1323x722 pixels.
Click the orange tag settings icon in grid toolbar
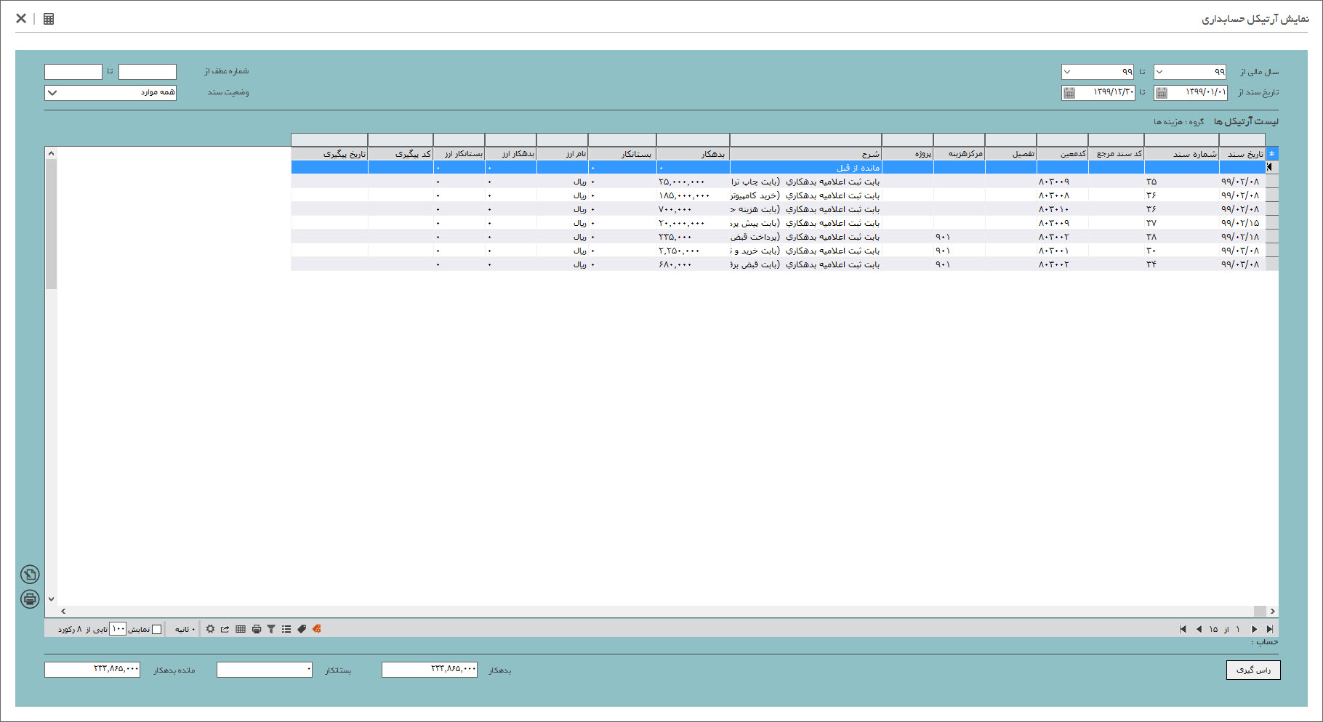(x=316, y=629)
